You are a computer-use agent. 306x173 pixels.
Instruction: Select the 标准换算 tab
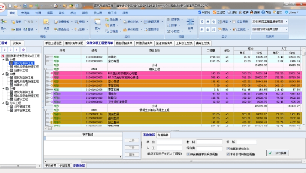pos(163,135)
